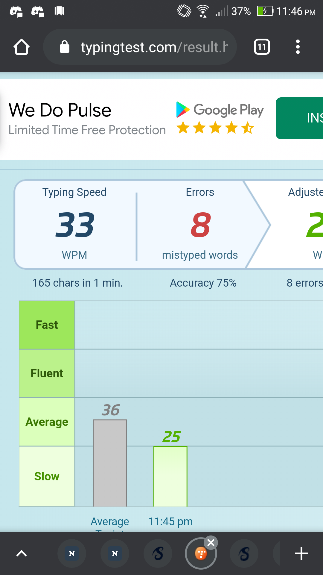Tap the five-star rating in ad
Viewport: 323px width, 575px height.
tap(215, 128)
